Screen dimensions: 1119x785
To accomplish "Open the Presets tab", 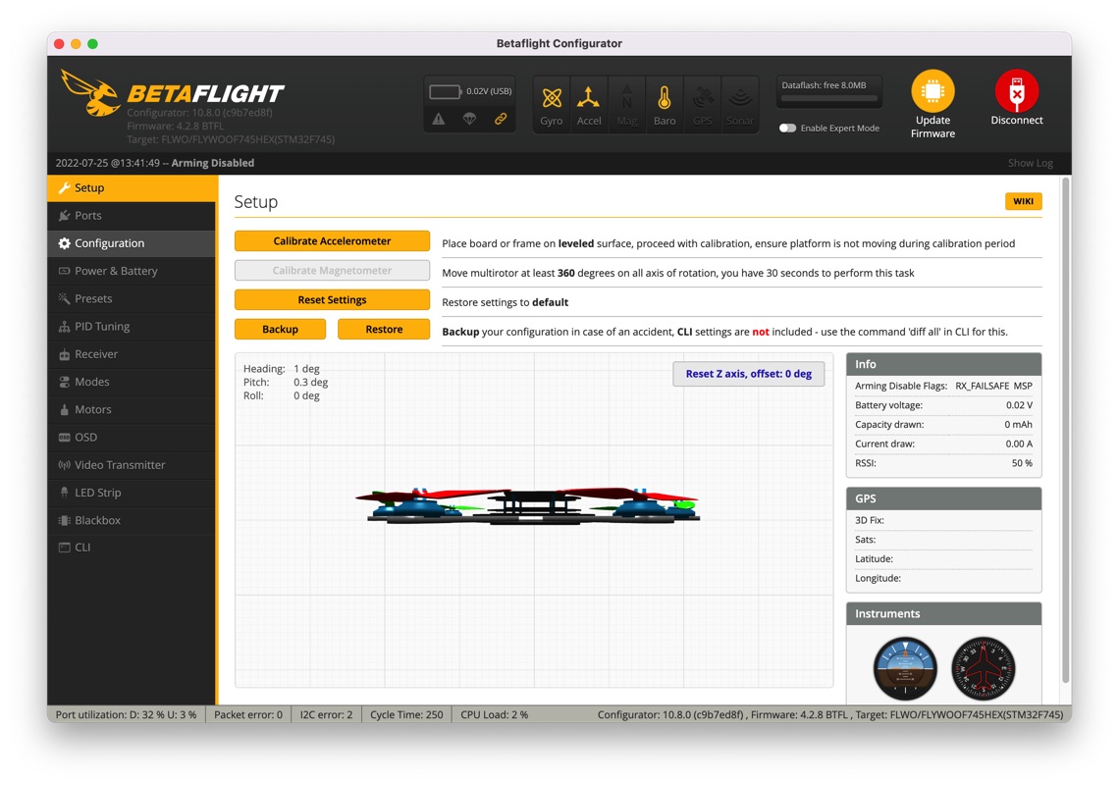I will [x=132, y=298].
